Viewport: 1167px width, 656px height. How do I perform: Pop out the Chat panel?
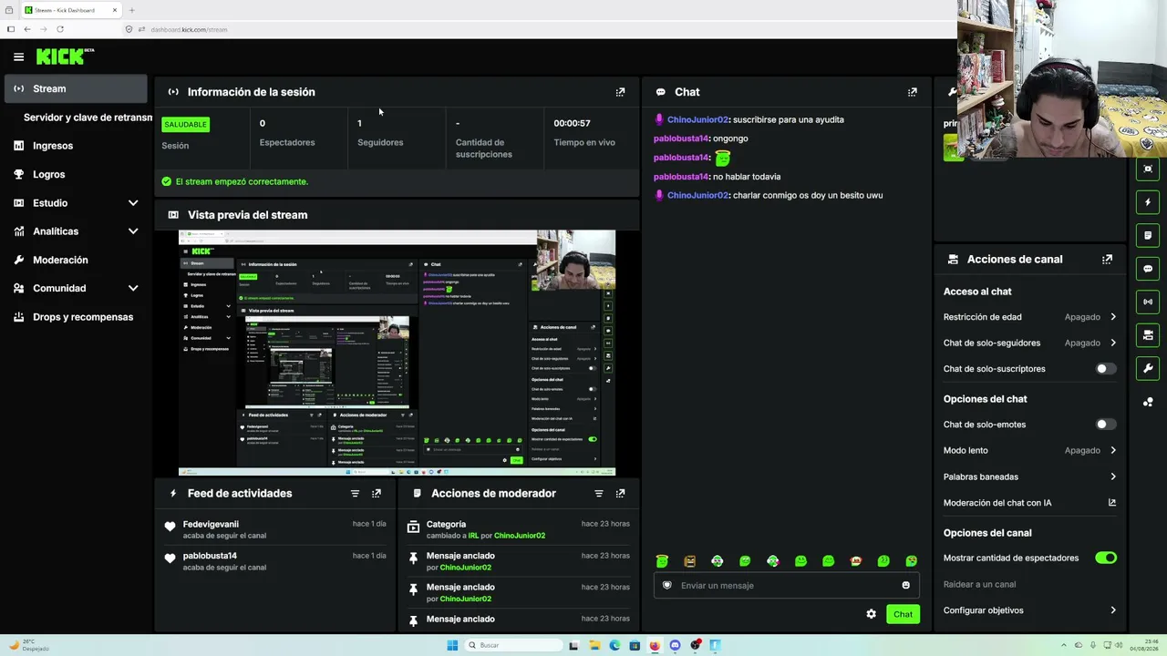point(912,92)
